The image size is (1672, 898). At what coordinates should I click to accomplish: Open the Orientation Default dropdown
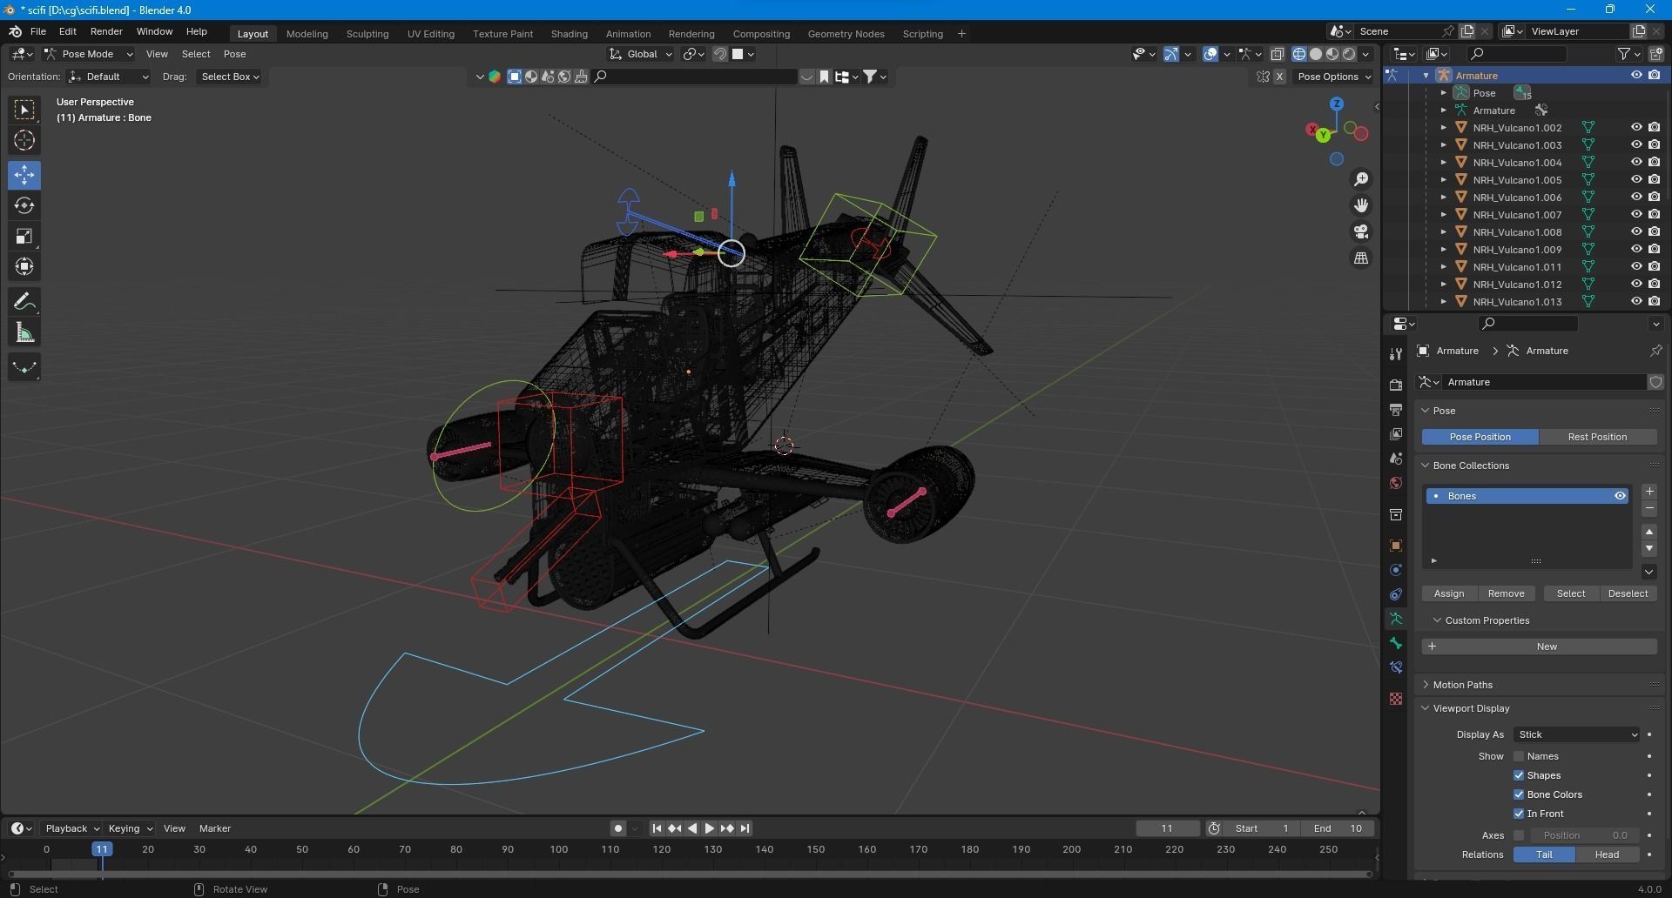click(x=109, y=77)
